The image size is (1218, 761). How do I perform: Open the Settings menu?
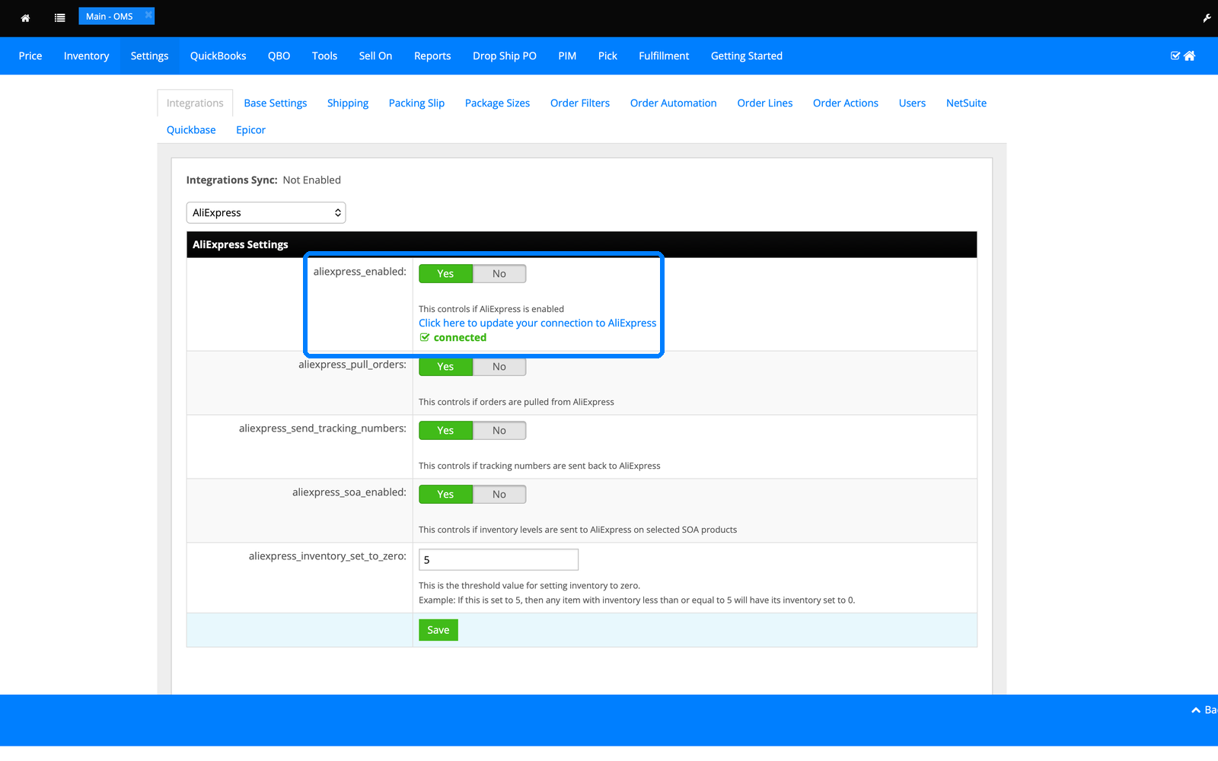pos(149,56)
